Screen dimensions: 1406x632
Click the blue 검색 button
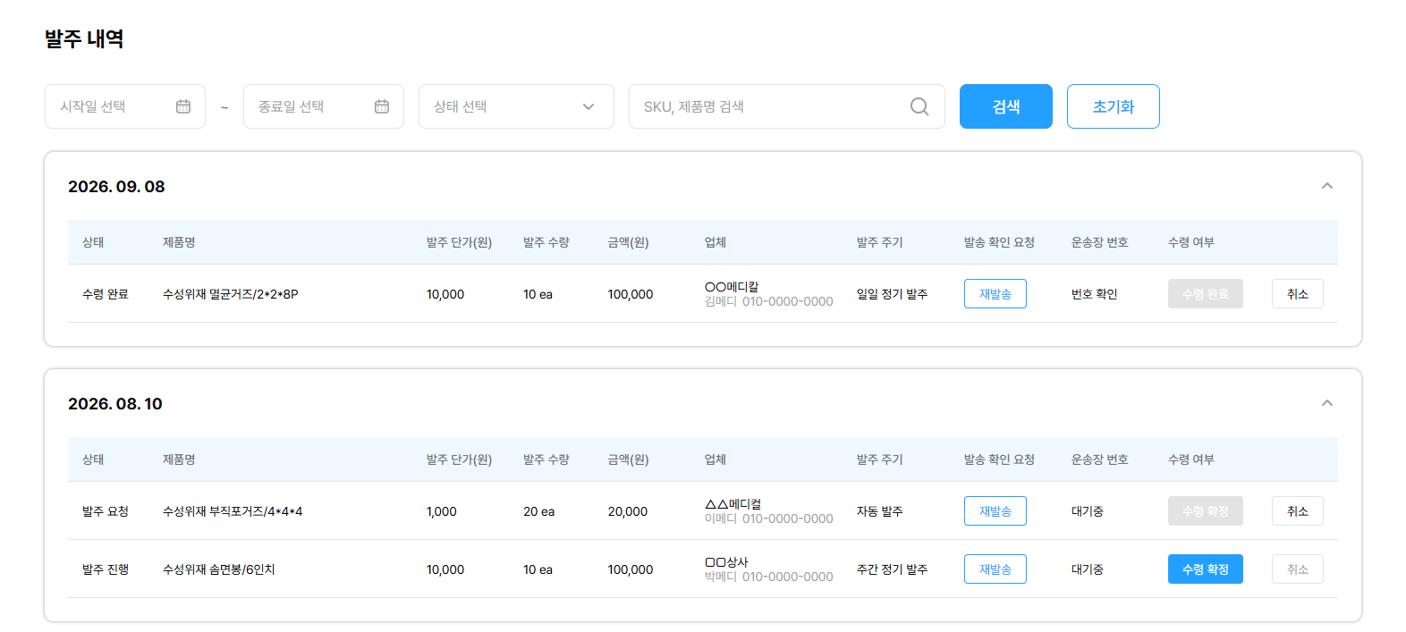point(1006,106)
